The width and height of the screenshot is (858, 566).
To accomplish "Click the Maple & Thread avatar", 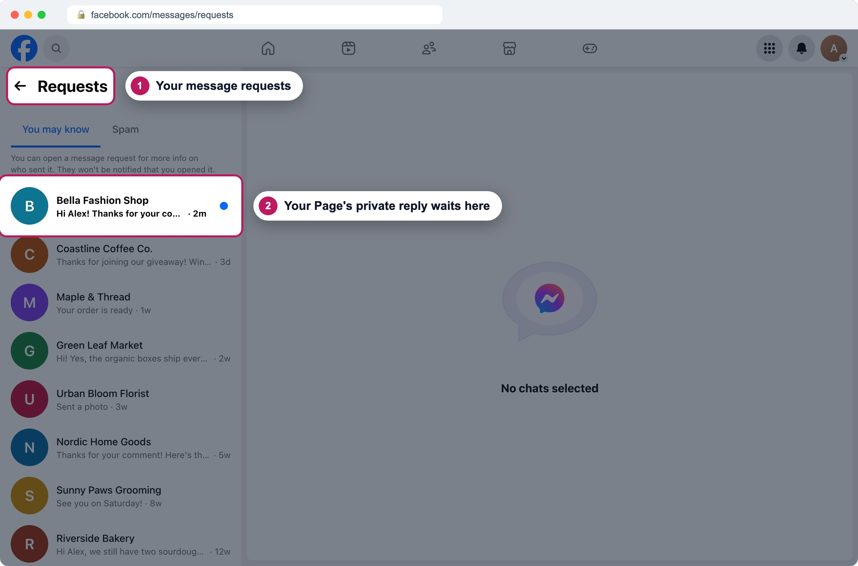I will 29,303.
